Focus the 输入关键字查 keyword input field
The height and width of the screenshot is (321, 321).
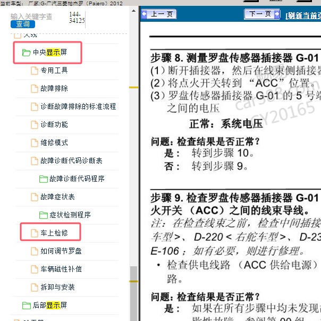(x=31, y=16)
